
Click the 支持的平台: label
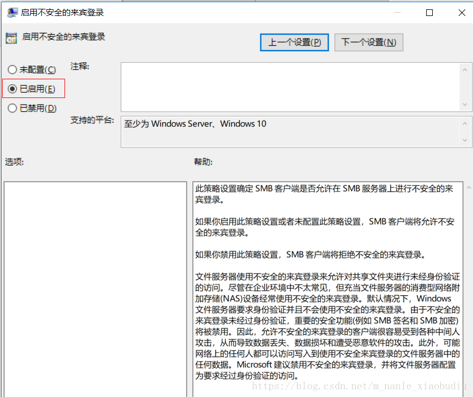[92, 120]
